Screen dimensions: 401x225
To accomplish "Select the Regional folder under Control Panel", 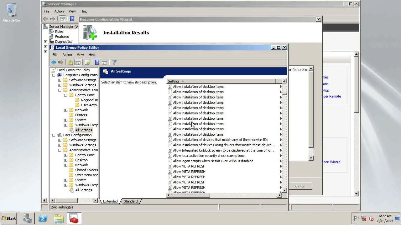I will tap(89, 100).
